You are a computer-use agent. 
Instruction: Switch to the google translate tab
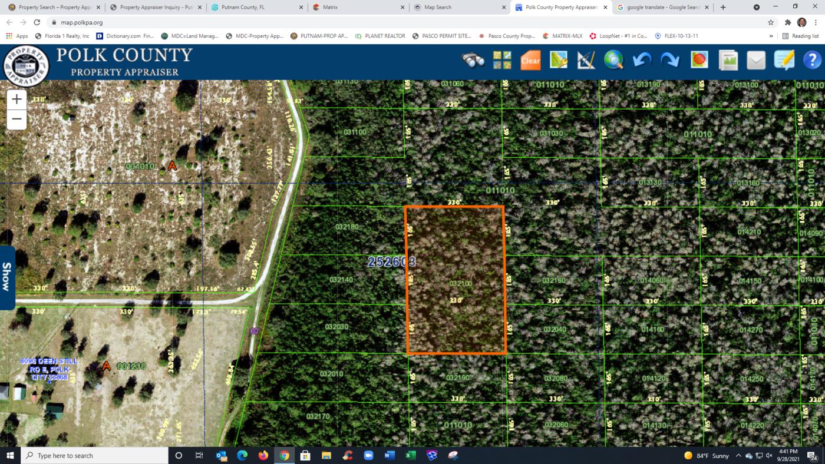coord(662,7)
